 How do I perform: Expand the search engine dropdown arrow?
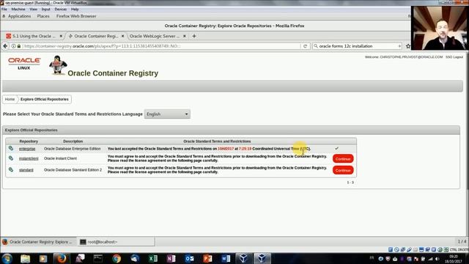tap(399, 46)
